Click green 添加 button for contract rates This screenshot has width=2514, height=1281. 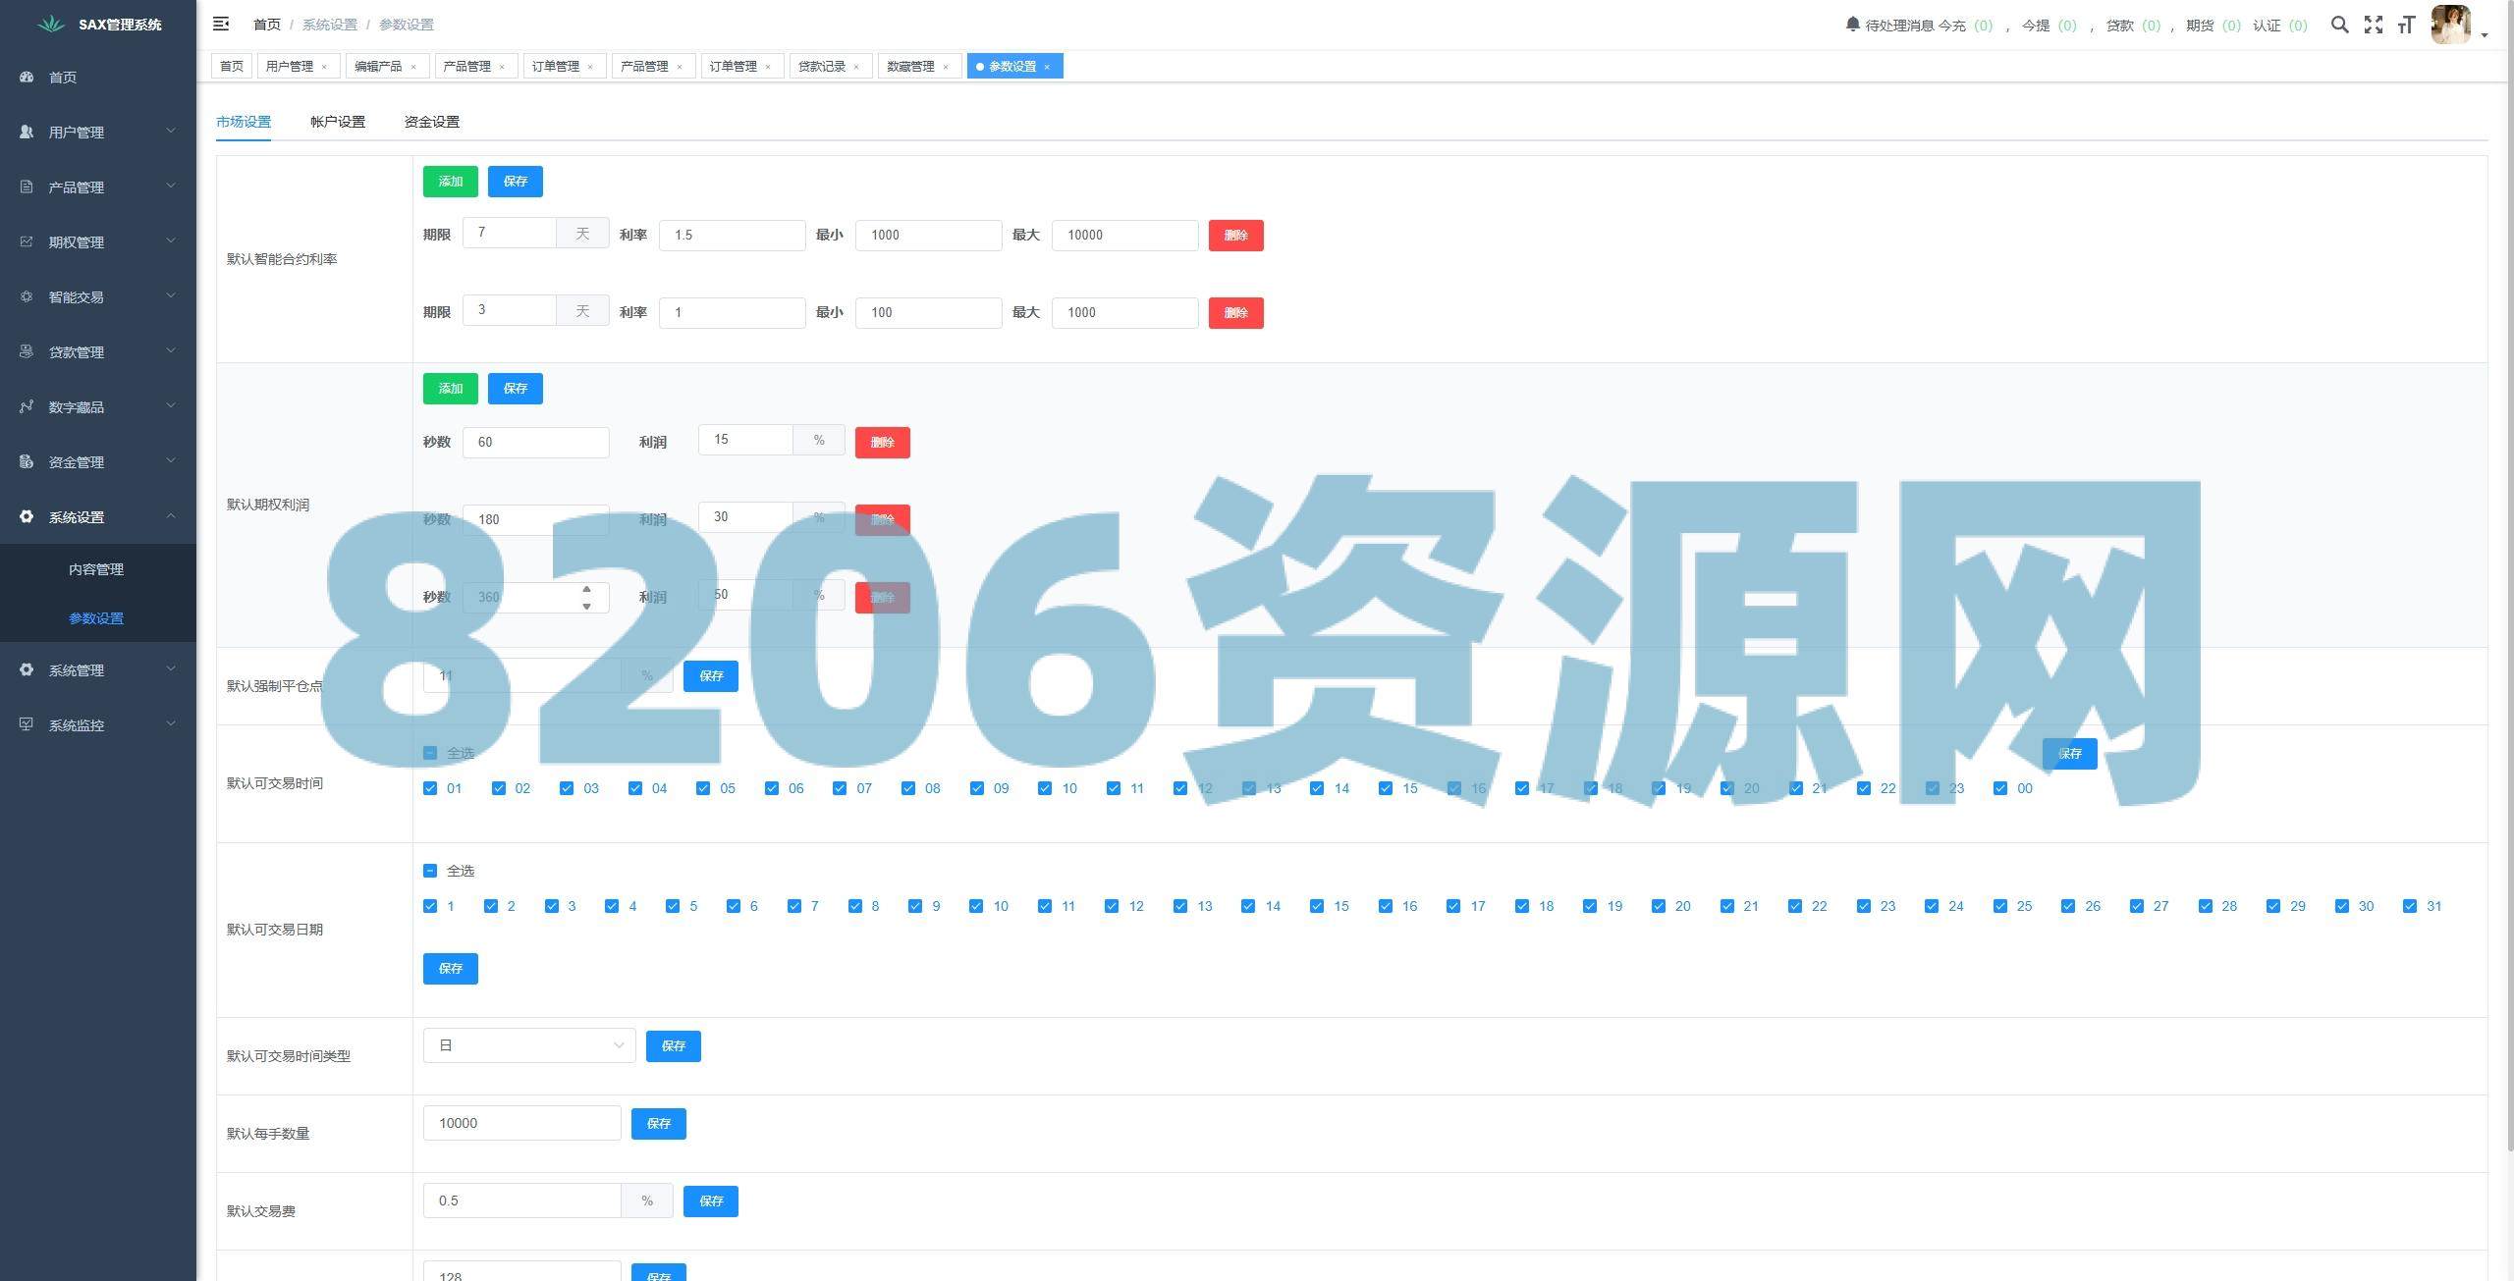pyautogui.click(x=450, y=182)
